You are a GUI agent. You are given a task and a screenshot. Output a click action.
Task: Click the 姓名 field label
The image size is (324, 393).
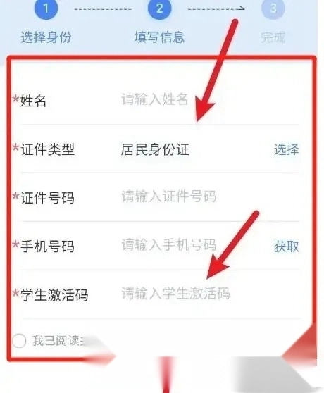click(x=33, y=101)
